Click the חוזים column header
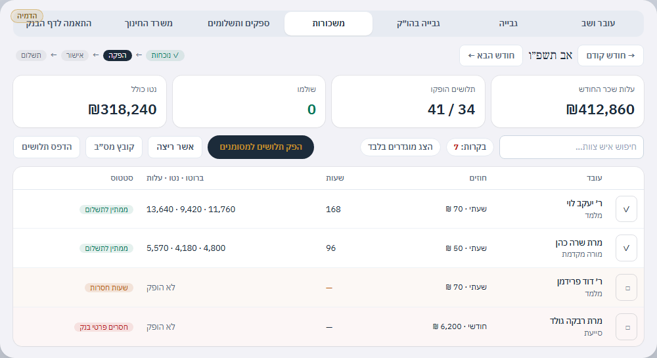 (478, 178)
